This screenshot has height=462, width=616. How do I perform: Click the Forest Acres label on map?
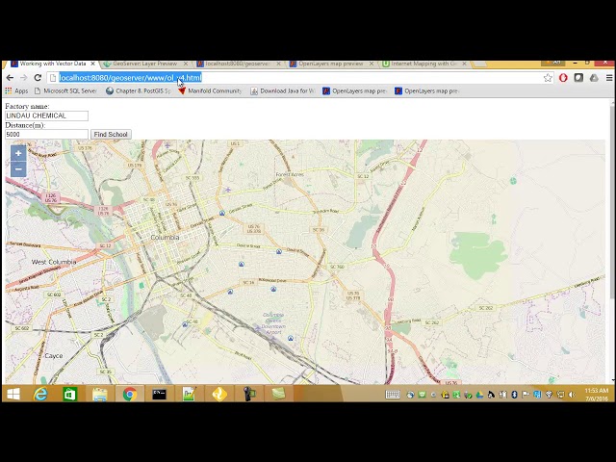click(290, 174)
